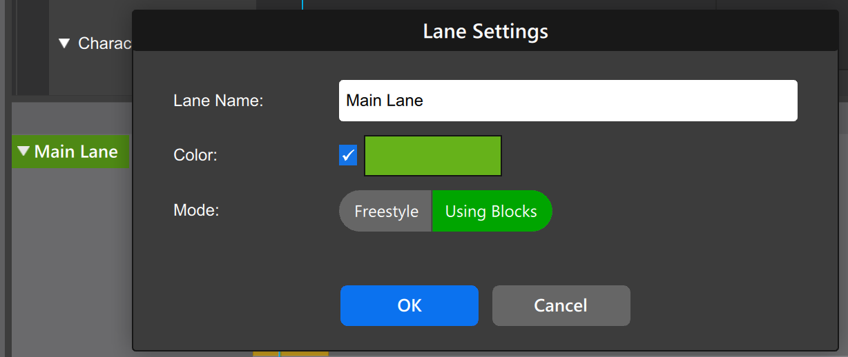Switch Mode to Freestyle
Viewport: 848px width, 357px height.
click(x=385, y=211)
